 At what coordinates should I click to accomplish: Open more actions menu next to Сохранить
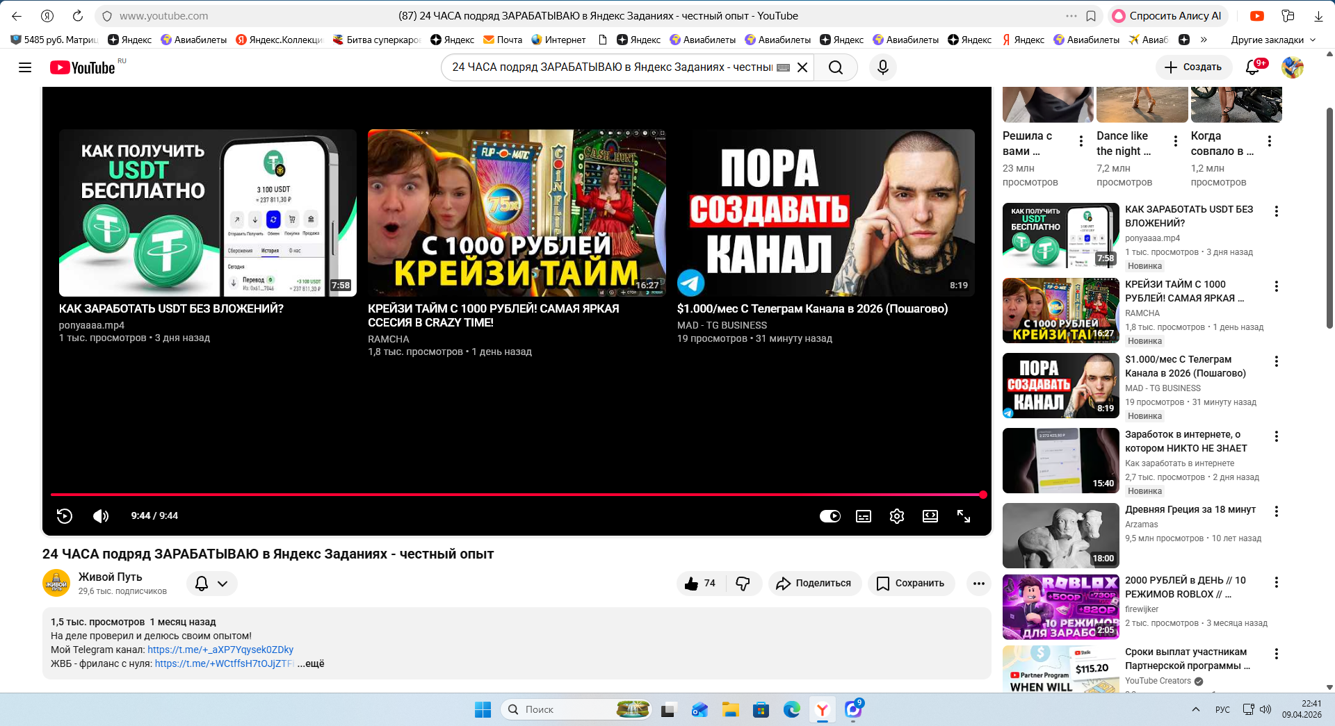point(978,584)
